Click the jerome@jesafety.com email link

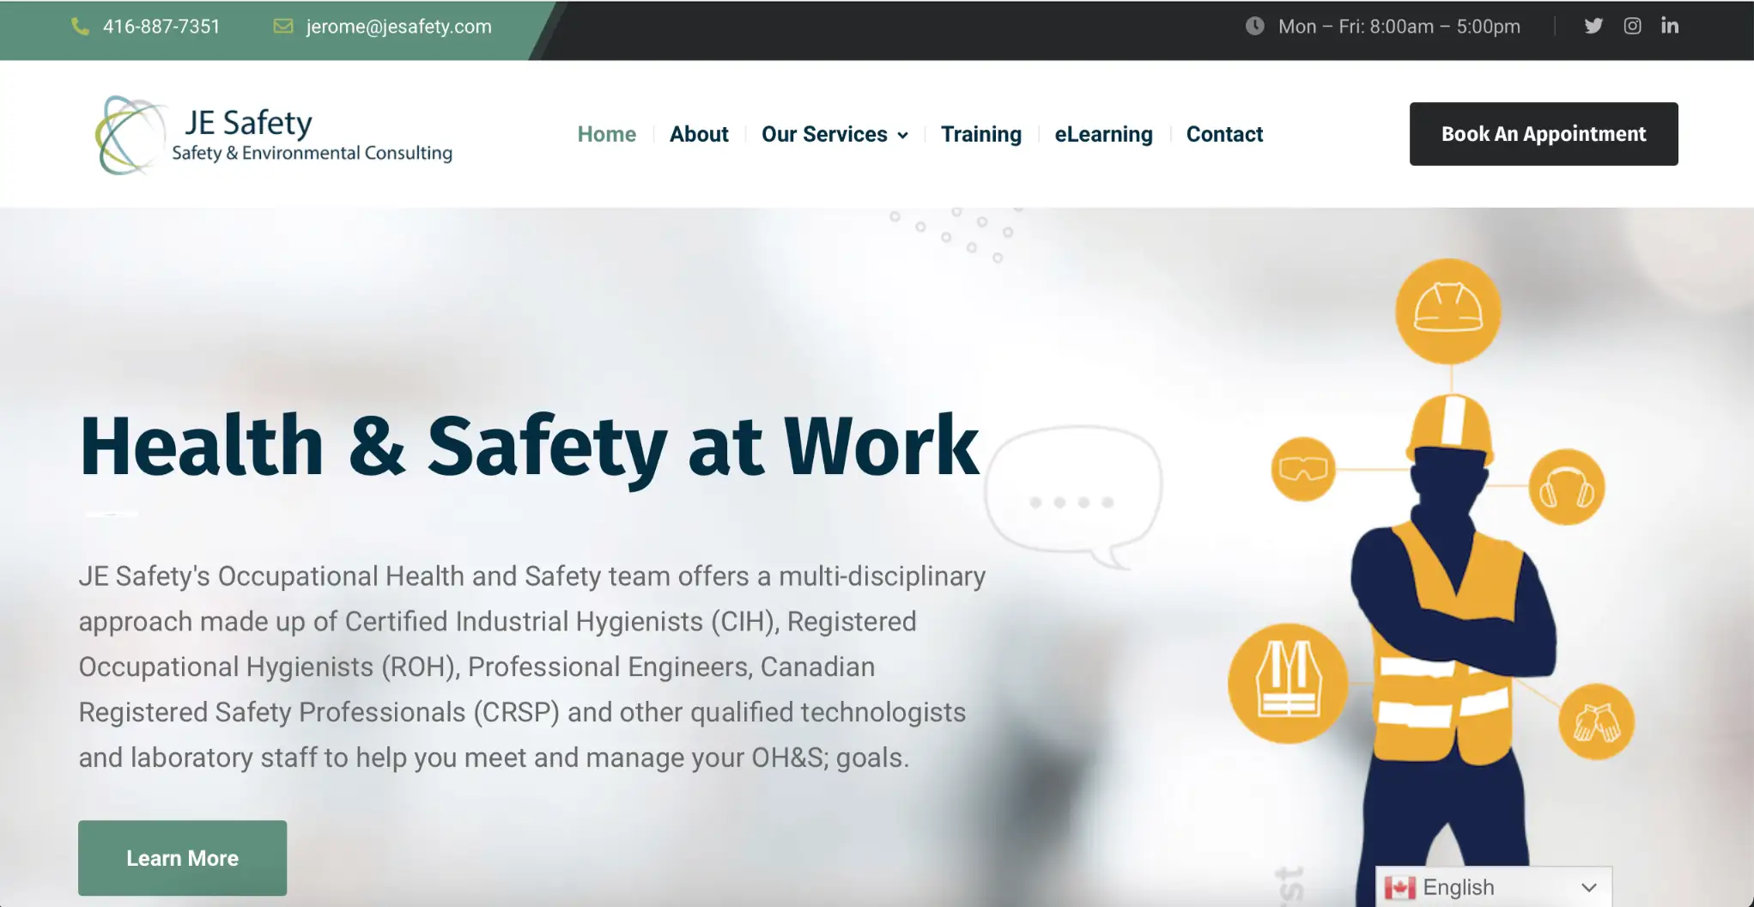(398, 27)
